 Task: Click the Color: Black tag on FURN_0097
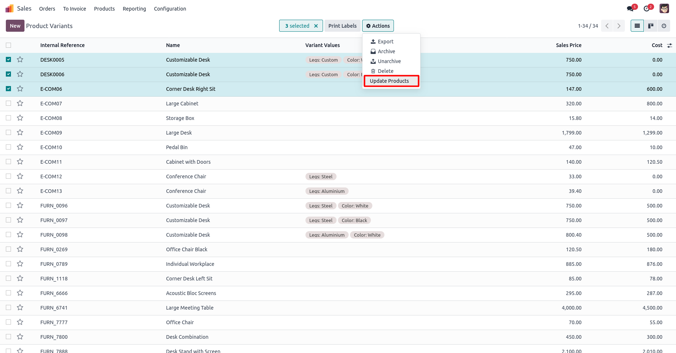[354, 220]
